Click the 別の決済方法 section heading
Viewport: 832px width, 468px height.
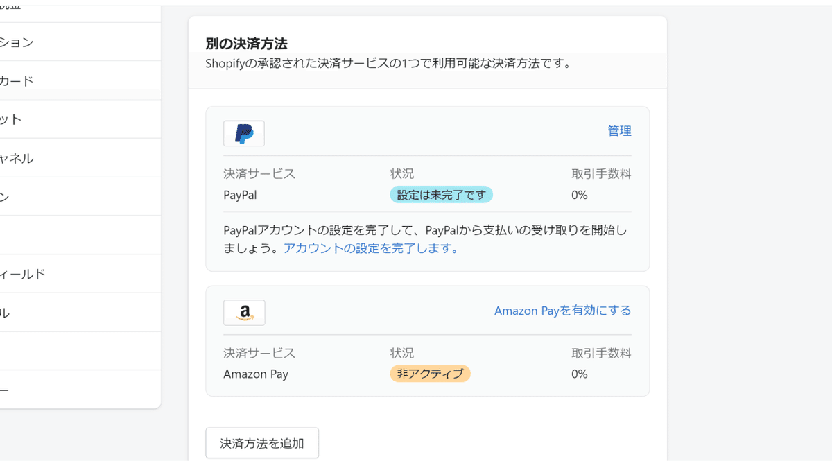click(x=246, y=44)
